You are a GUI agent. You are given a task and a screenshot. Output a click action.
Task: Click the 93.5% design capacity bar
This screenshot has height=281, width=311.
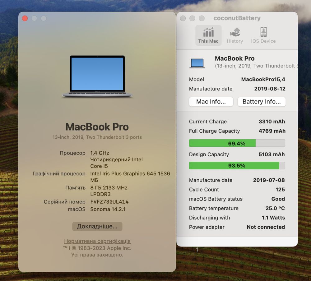click(x=237, y=165)
